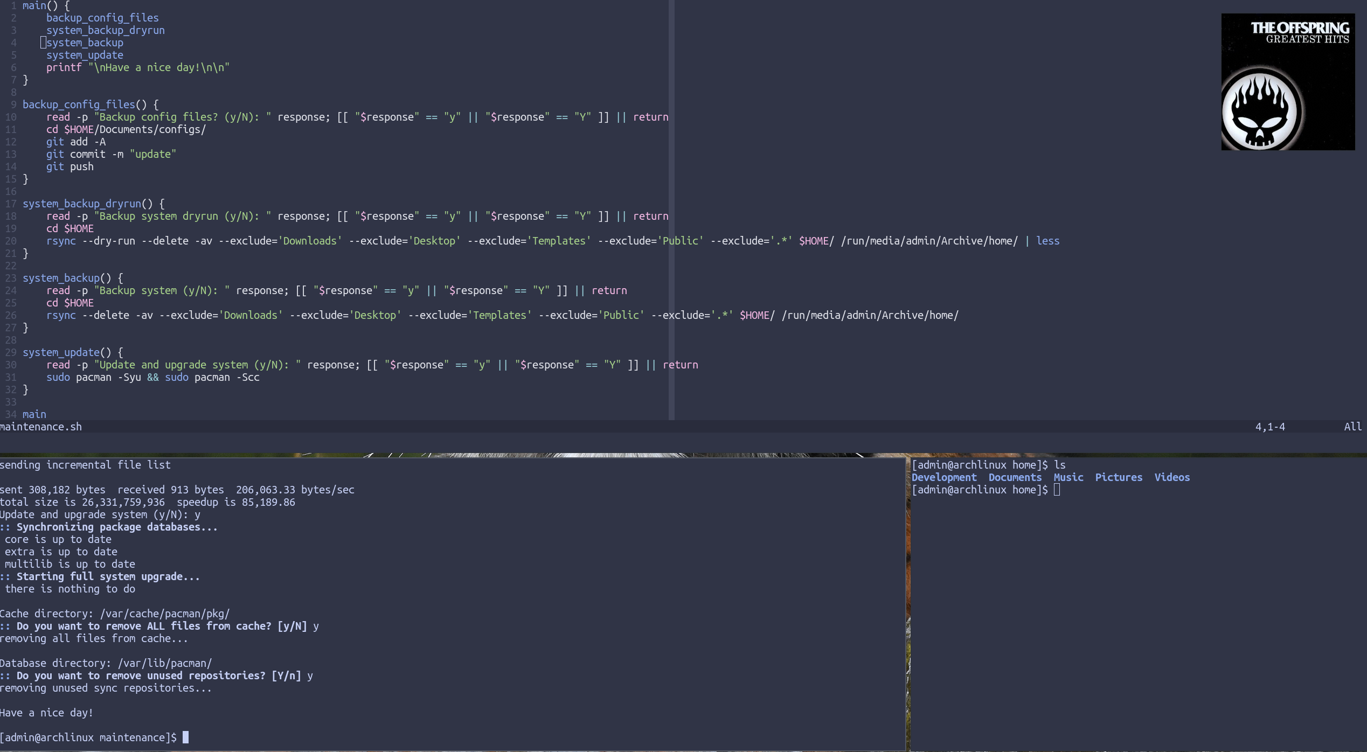Viewport: 1367px width, 752px height.
Task: Click 'core is up to date' line
Action: coord(58,539)
